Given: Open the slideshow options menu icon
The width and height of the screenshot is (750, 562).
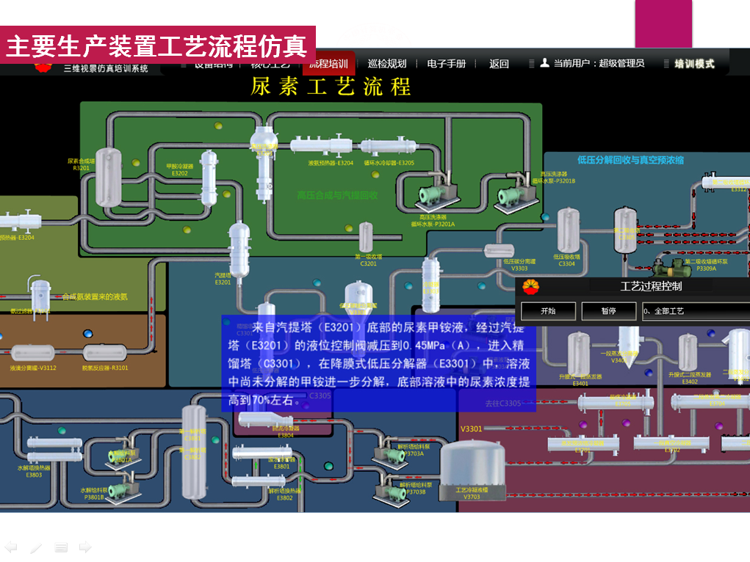Looking at the screenshot, I should [x=61, y=547].
